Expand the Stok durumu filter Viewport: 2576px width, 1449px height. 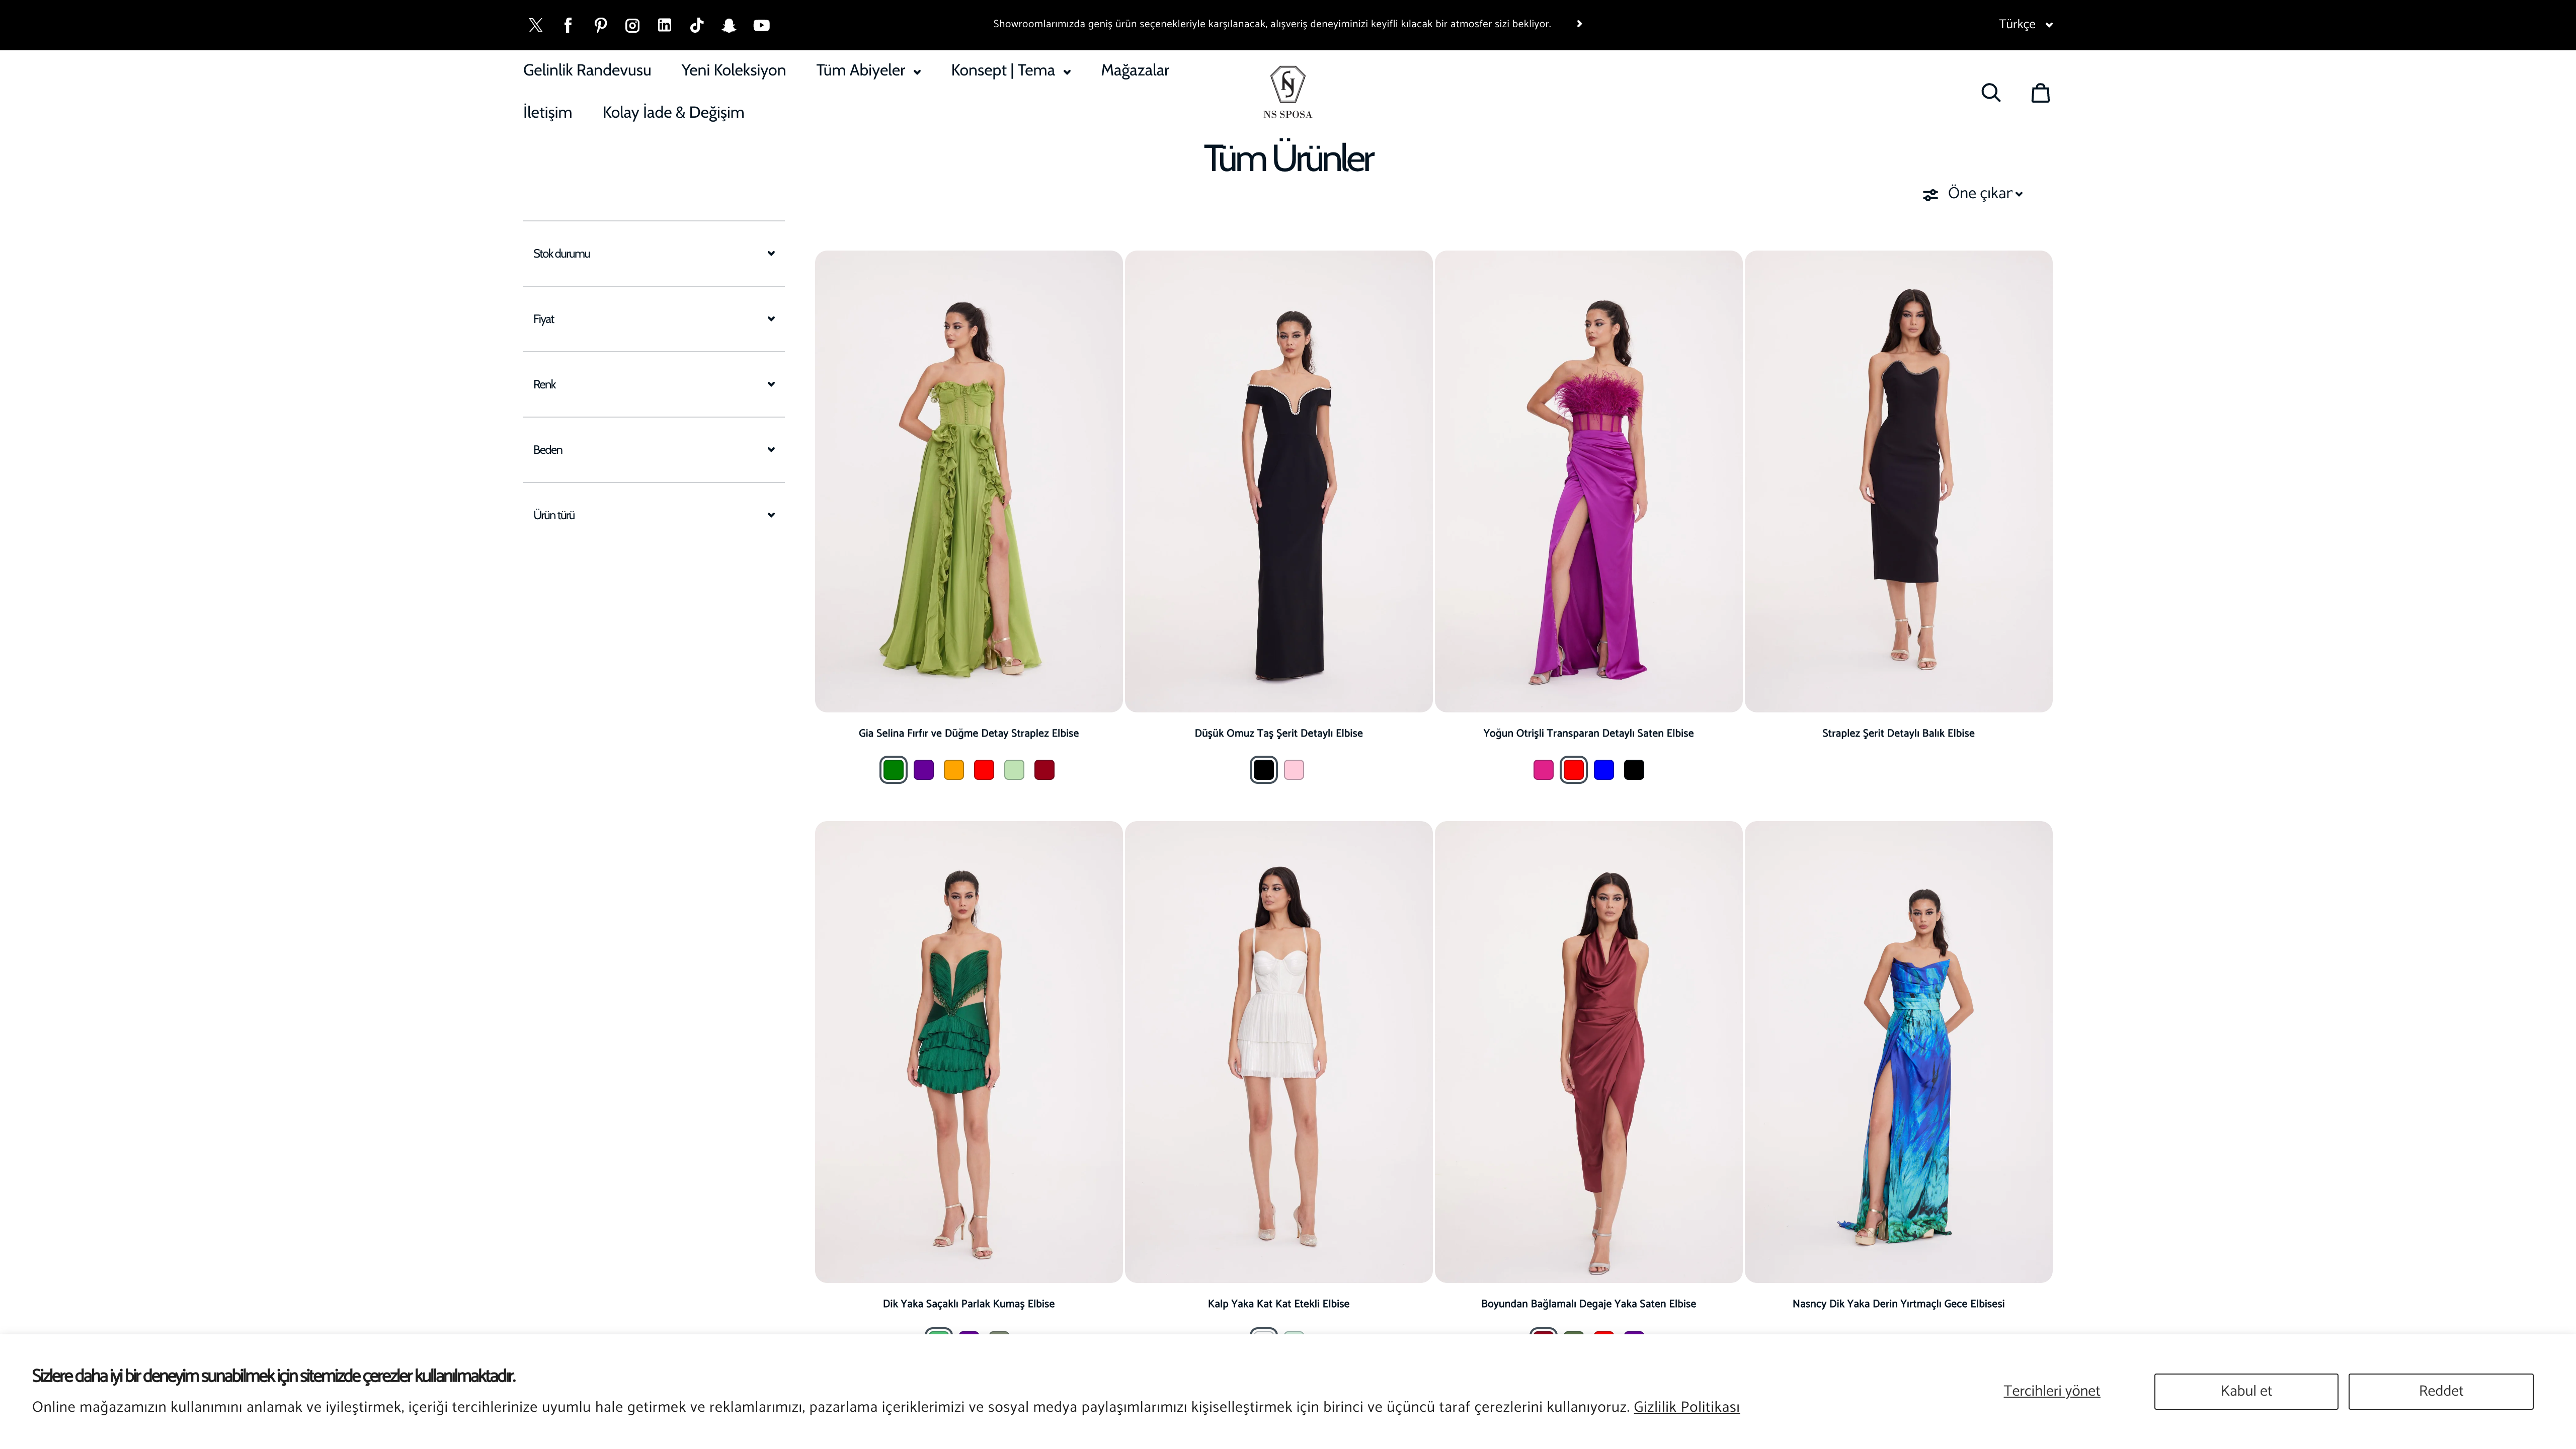point(653,254)
